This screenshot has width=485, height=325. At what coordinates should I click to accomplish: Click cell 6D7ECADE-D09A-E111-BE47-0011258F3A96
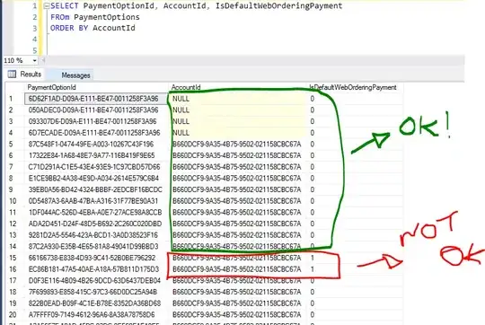pyautogui.click(x=96, y=133)
